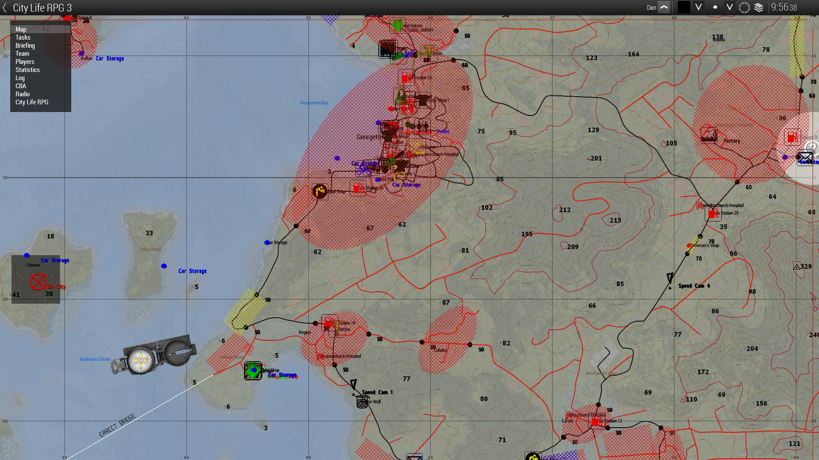Image resolution: width=819 pixels, height=460 pixels.
Task: Click the Gas Station 29 fuel pump icon
Action: tap(712, 213)
